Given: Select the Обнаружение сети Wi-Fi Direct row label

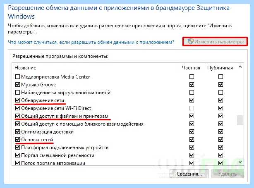Looking at the screenshot, I should [56, 108].
